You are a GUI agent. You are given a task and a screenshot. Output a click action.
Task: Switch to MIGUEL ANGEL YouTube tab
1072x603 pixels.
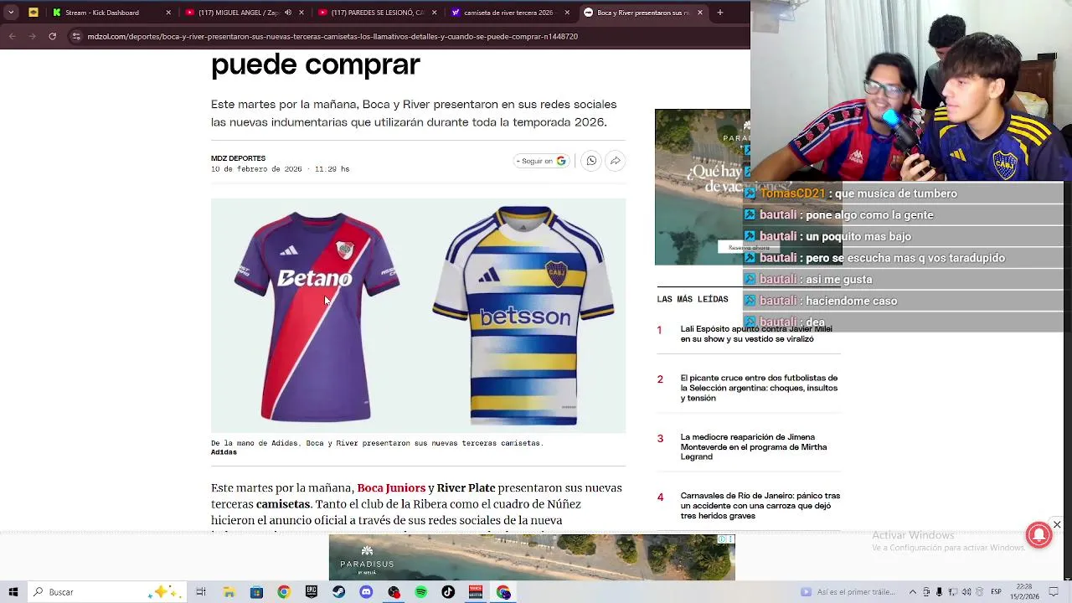tap(245, 13)
